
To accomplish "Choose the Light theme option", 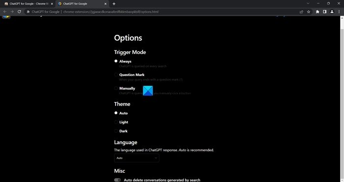I will [116, 122].
